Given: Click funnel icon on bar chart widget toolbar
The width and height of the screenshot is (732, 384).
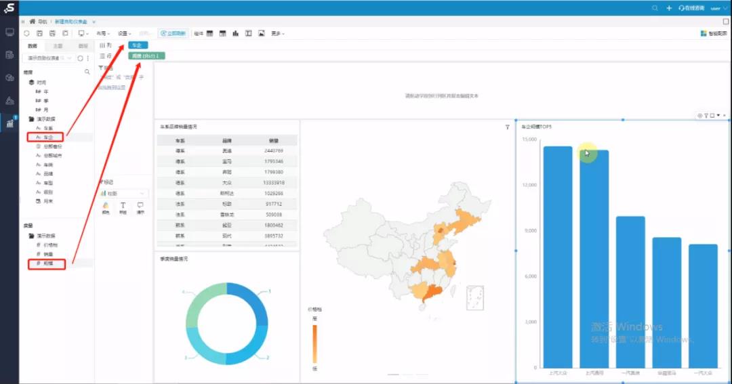Looking at the screenshot, I should [x=706, y=115].
